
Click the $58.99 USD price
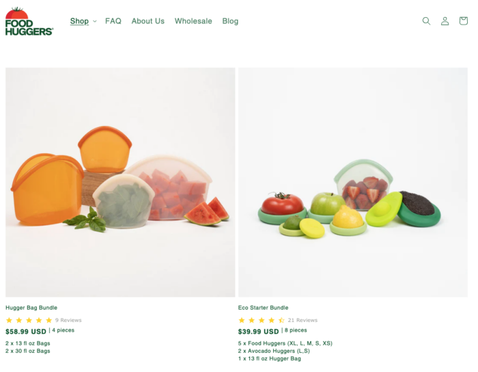click(26, 332)
